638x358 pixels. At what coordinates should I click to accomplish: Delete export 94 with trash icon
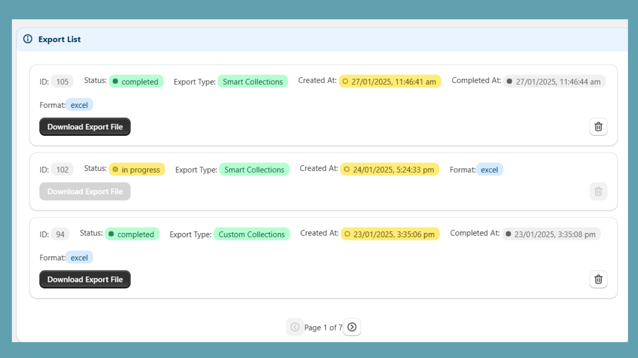(x=598, y=279)
